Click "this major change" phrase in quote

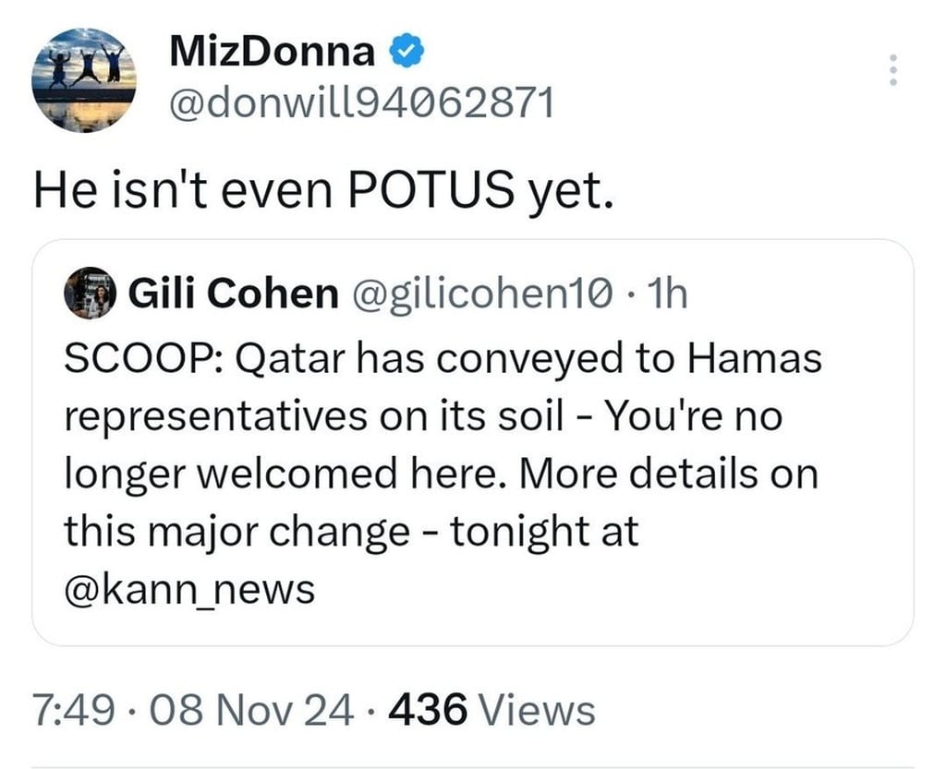[236, 531]
